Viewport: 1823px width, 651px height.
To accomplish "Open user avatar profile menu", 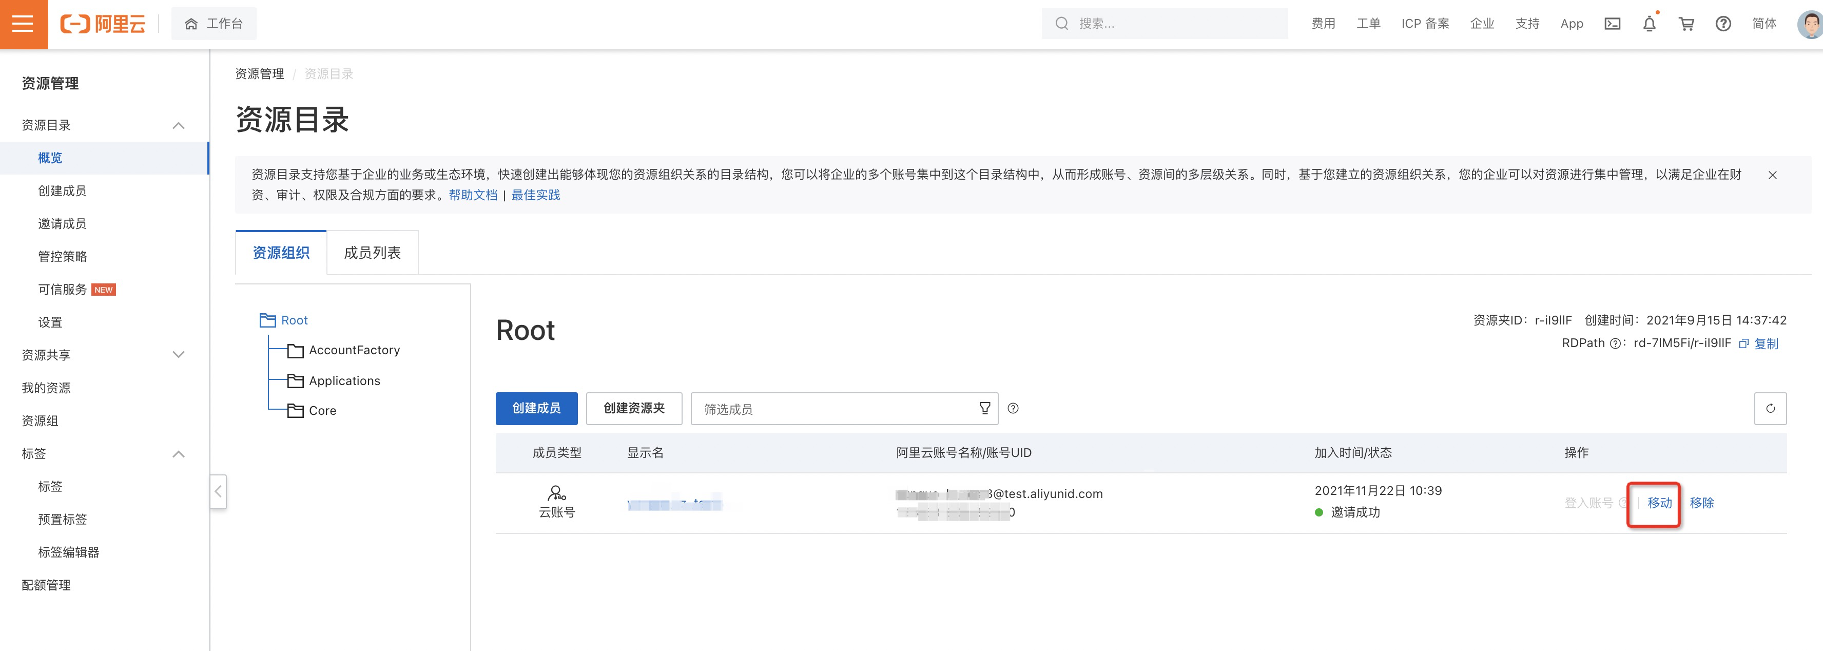I will click(1811, 24).
